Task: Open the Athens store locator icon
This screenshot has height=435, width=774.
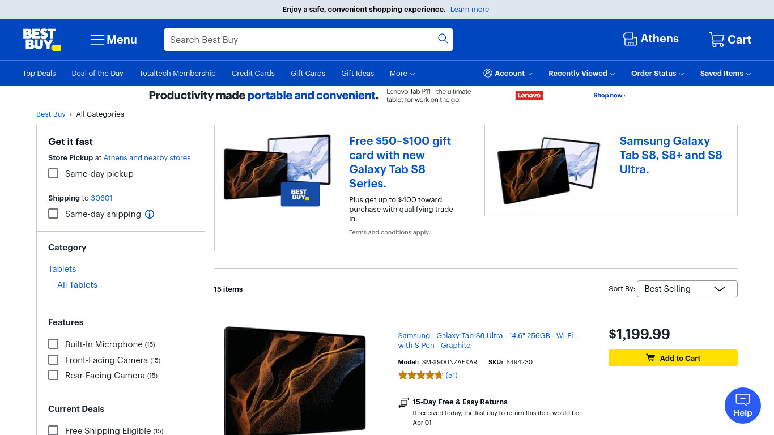Action: pyautogui.click(x=630, y=39)
